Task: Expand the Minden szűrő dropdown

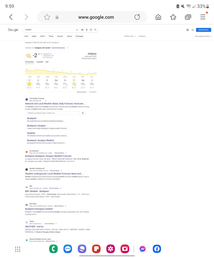Action: click(130, 36)
